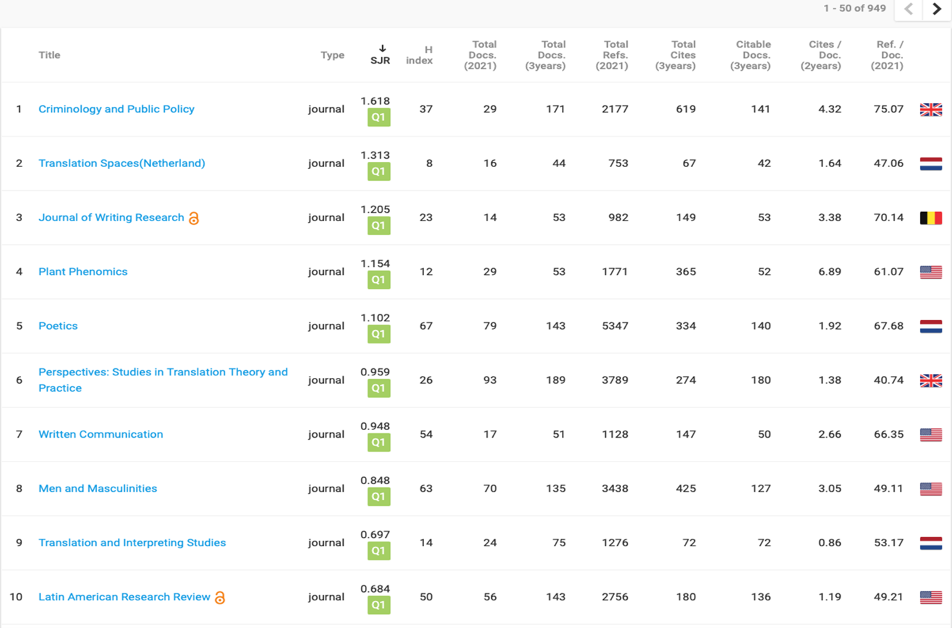This screenshot has width=952, height=628.
Task: Go to next page of results
Action: (937, 9)
